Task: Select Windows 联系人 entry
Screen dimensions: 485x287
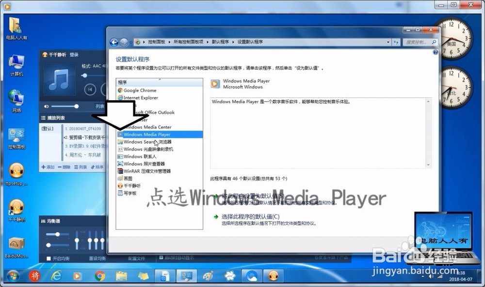Action: pyautogui.click(x=137, y=157)
